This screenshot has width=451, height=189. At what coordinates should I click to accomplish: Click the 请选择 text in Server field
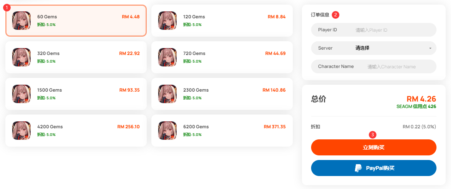362,48
